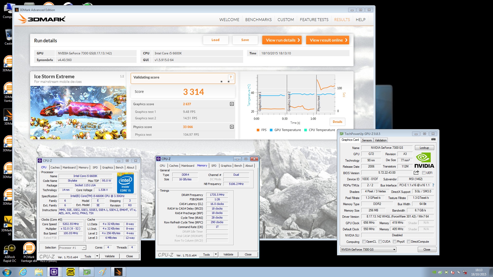Viewport: 493px width, 277px height.
Task: Click the CPU-Z Memory window title icon
Action: point(158,159)
